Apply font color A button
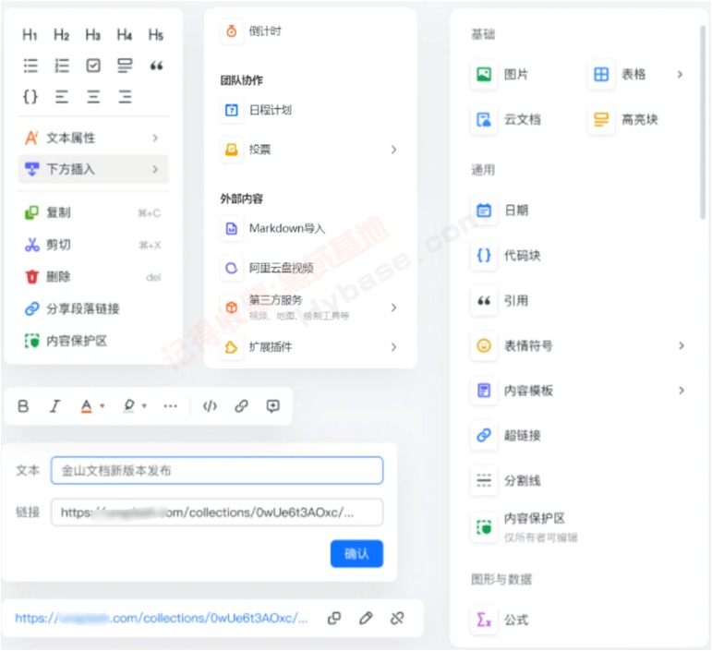 click(x=86, y=406)
